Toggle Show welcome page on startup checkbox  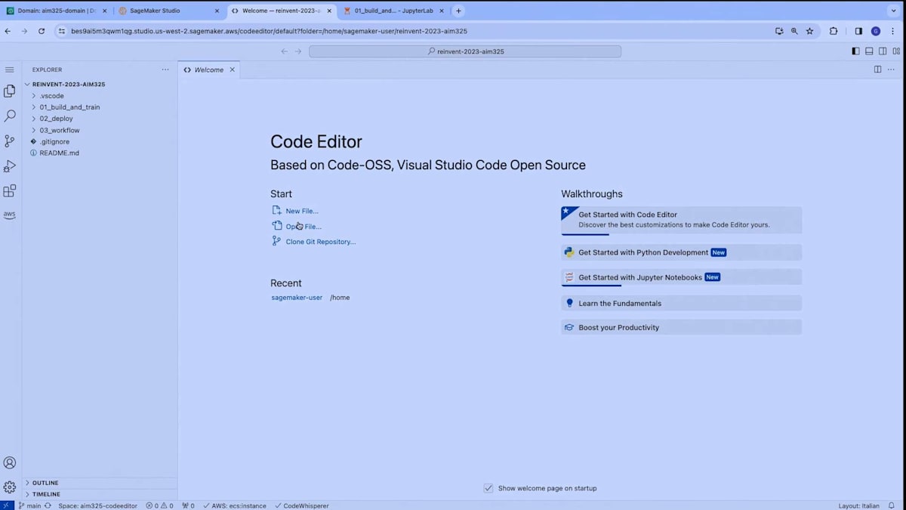coord(488,488)
